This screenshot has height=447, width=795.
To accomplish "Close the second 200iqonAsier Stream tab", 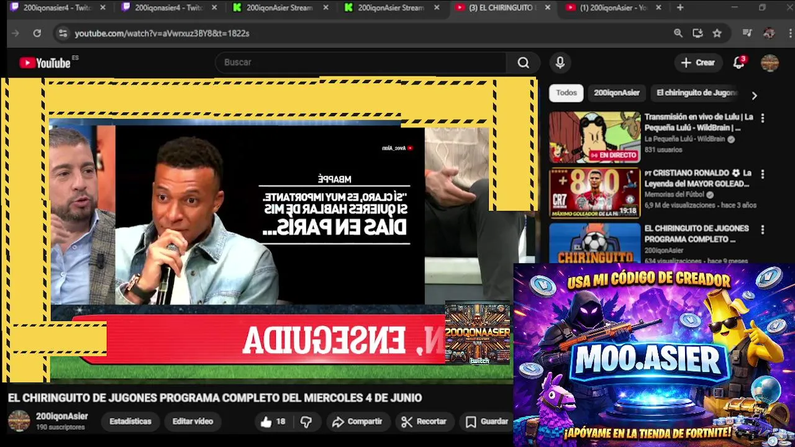I will point(437,8).
